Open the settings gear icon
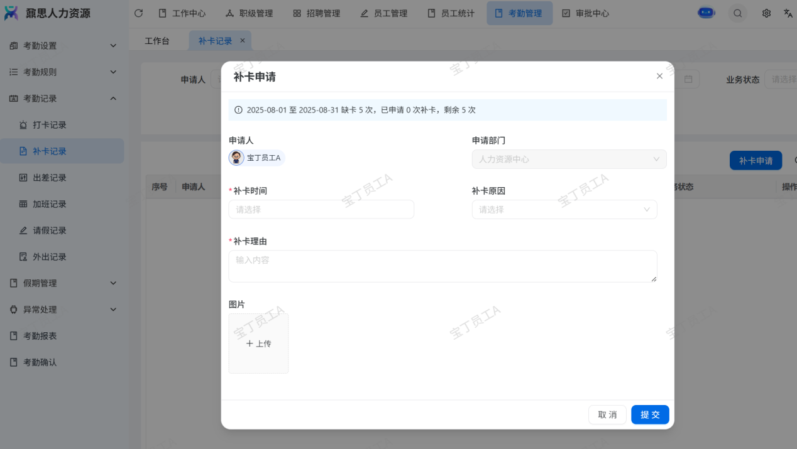The width and height of the screenshot is (797, 449). coord(766,13)
